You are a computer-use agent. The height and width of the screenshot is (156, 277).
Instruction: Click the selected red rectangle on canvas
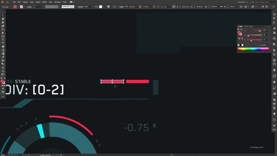click(x=113, y=81)
